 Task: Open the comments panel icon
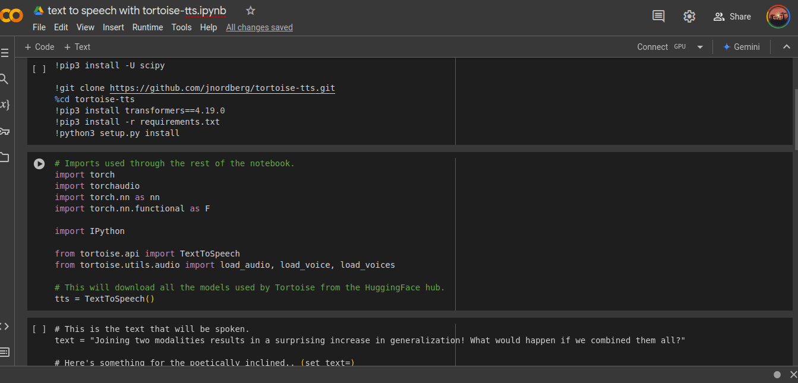click(658, 16)
